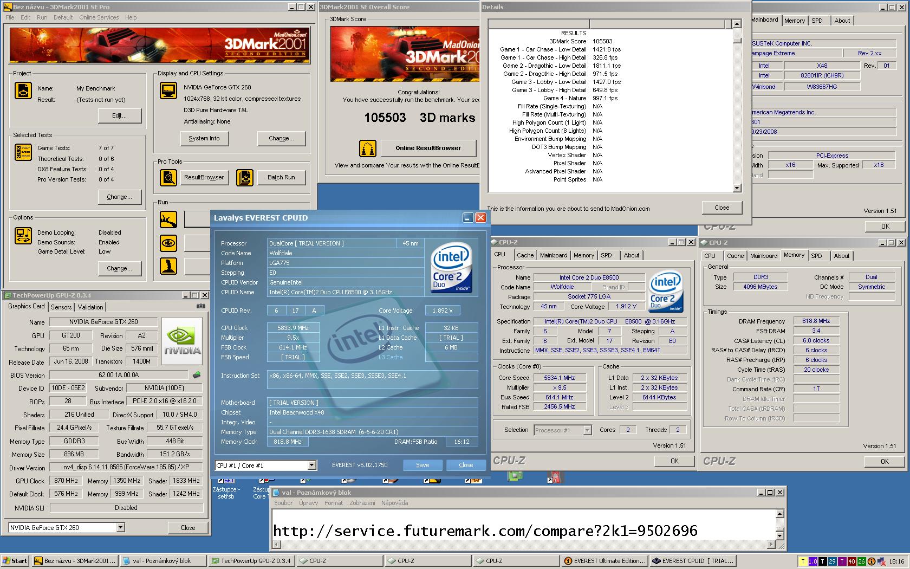Click the Core Speed 5834.1 MHz value
Image resolution: width=910 pixels, height=569 pixels.
(560, 378)
